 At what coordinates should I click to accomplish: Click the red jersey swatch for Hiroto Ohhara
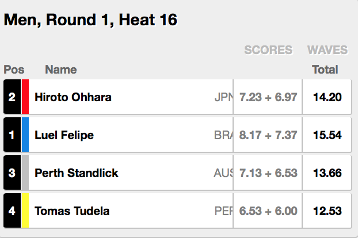(25, 97)
